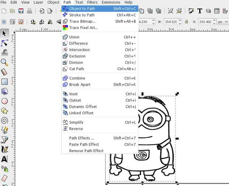Open the px units dropdown
Image resolution: width=229 pixels, height=186 pixels.
tap(223, 22)
